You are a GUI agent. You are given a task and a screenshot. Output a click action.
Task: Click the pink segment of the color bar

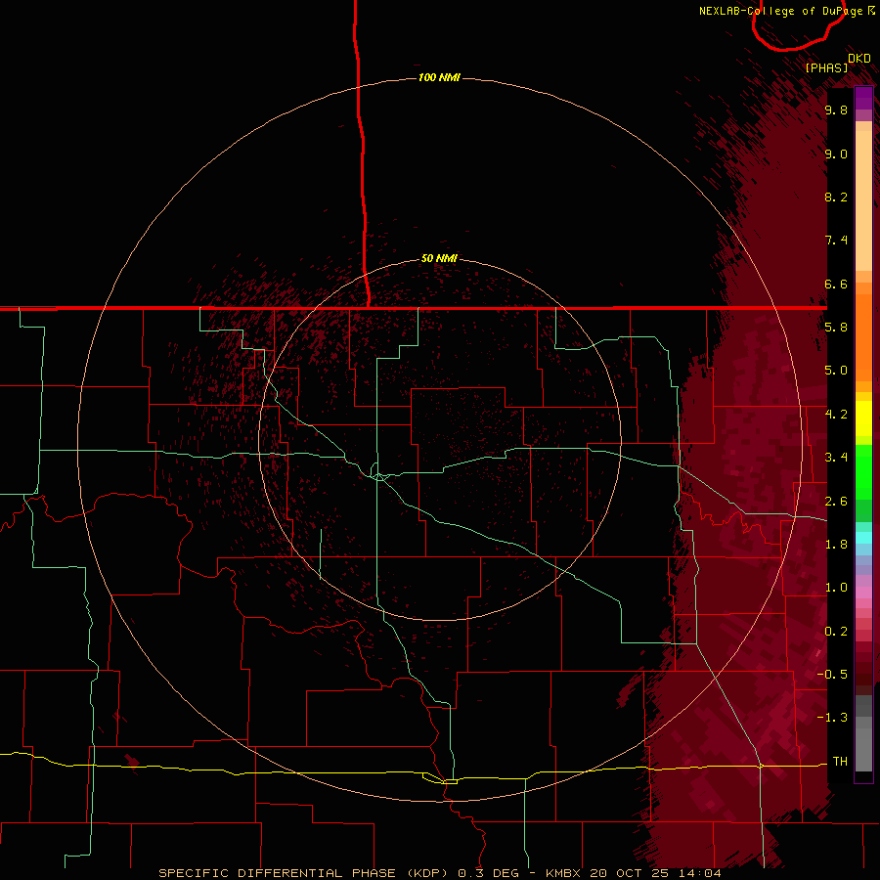(x=863, y=593)
